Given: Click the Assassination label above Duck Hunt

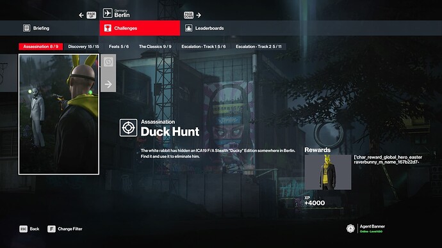Looking at the screenshot, I should click(158, 121).
